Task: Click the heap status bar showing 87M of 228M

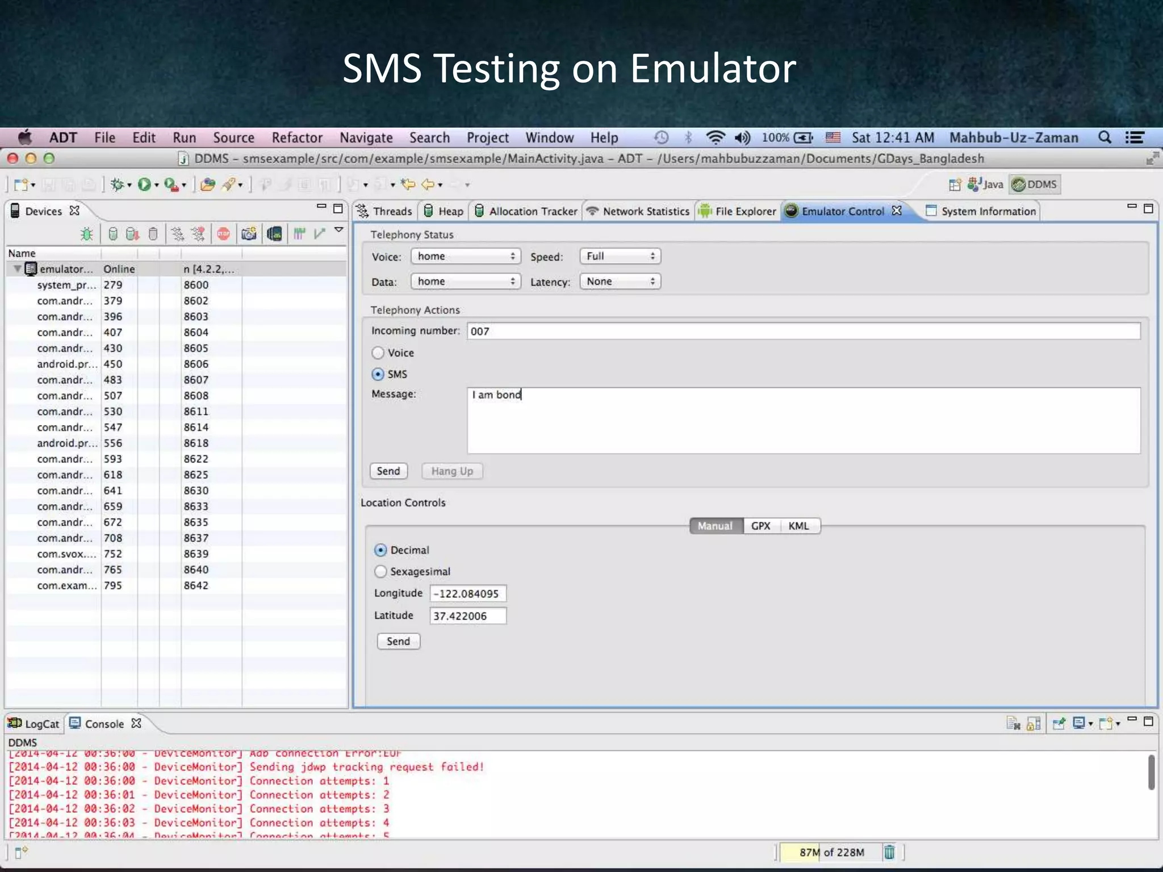Action: 831,852
